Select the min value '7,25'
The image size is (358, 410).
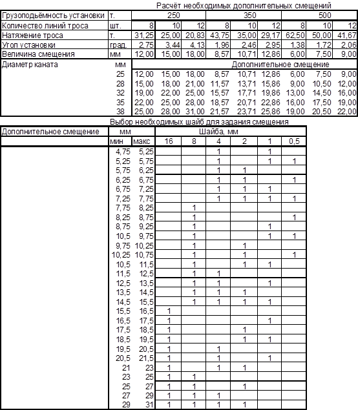[x=123, y=198]
